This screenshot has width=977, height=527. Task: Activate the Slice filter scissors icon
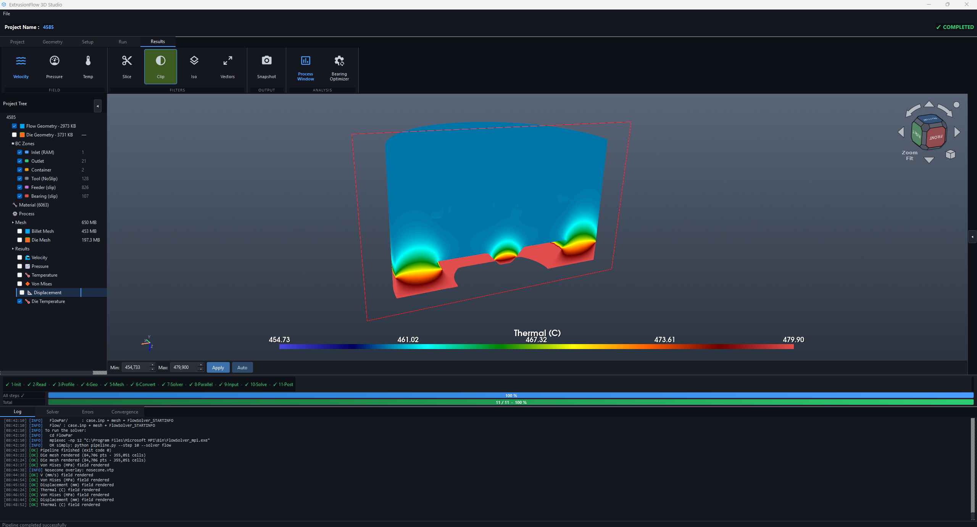click(127, 61)
